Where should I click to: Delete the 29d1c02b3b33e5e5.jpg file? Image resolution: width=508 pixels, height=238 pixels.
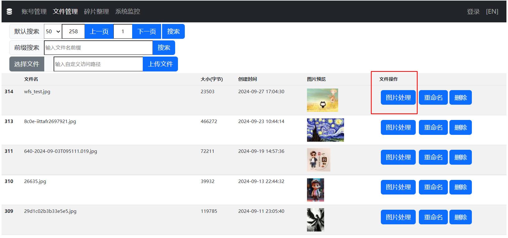[x=460, y=217]
